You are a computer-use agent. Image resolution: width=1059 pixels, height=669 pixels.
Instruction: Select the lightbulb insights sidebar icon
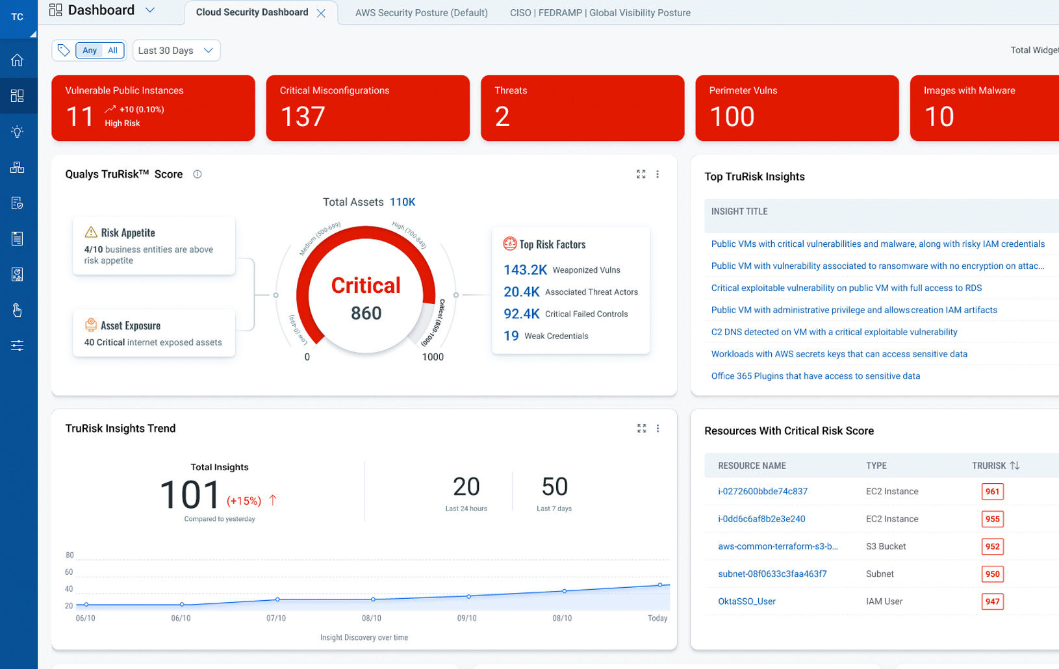click(x=18, y=132)
